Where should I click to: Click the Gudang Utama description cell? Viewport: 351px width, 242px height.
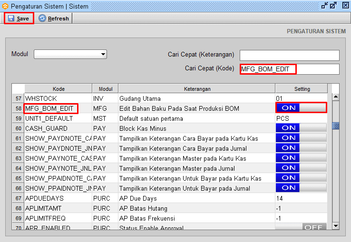[x=197, y=98]
